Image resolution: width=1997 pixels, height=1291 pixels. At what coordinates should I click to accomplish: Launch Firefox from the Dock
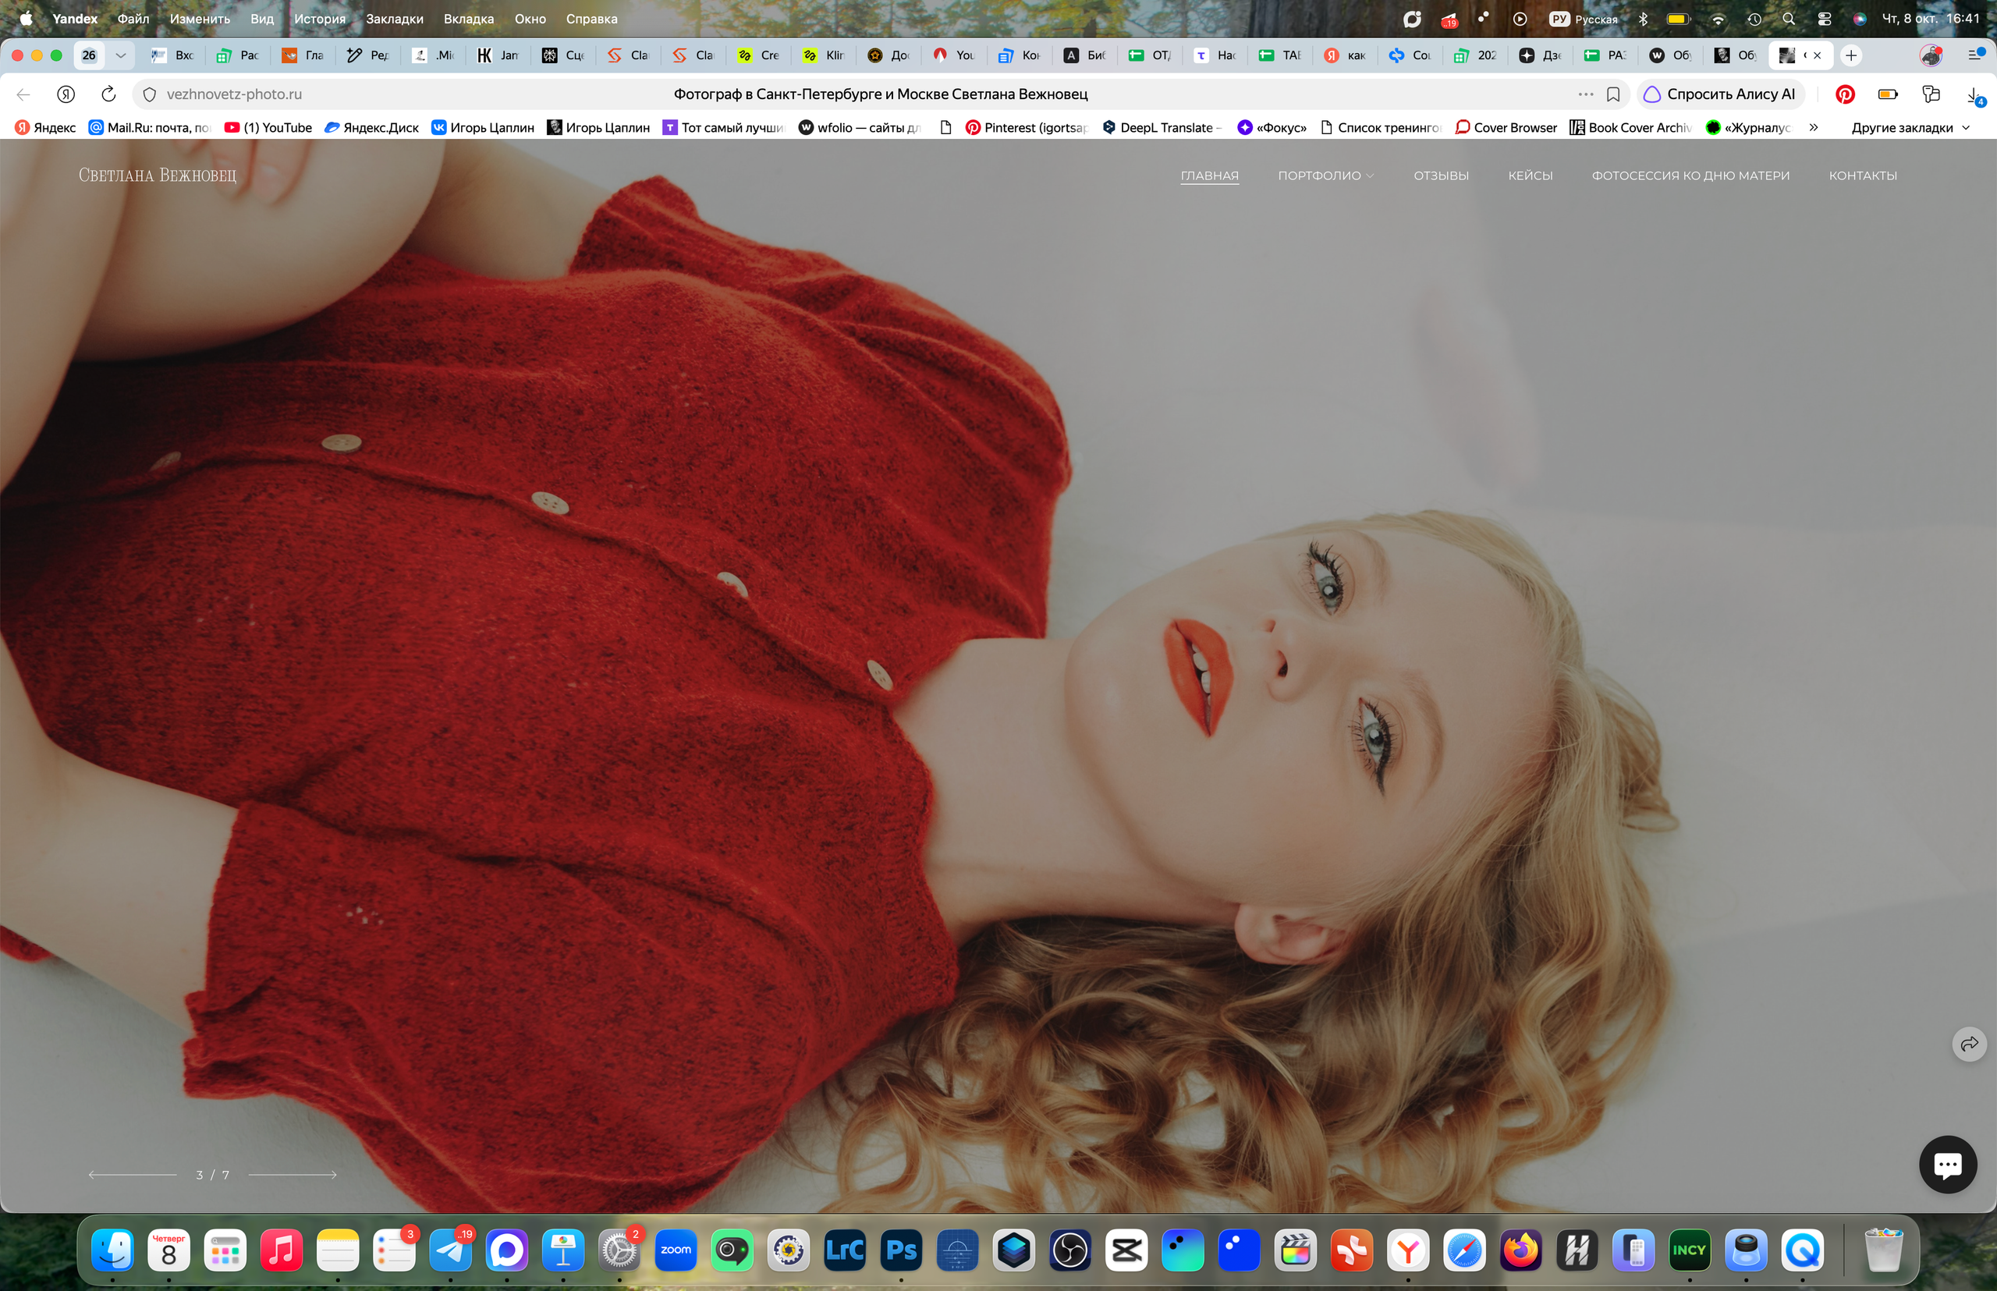click(x=1521, y=1250)
